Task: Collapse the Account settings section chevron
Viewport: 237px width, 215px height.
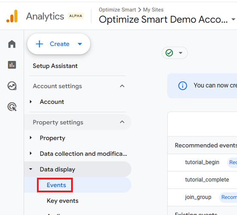Action: [x=122, y=86]
